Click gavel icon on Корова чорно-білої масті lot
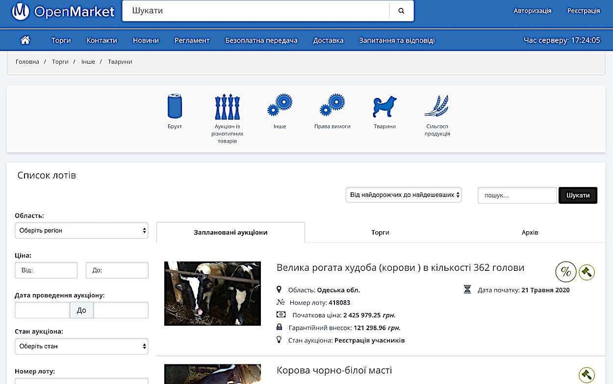613x384 pixels. pos(587,375)
